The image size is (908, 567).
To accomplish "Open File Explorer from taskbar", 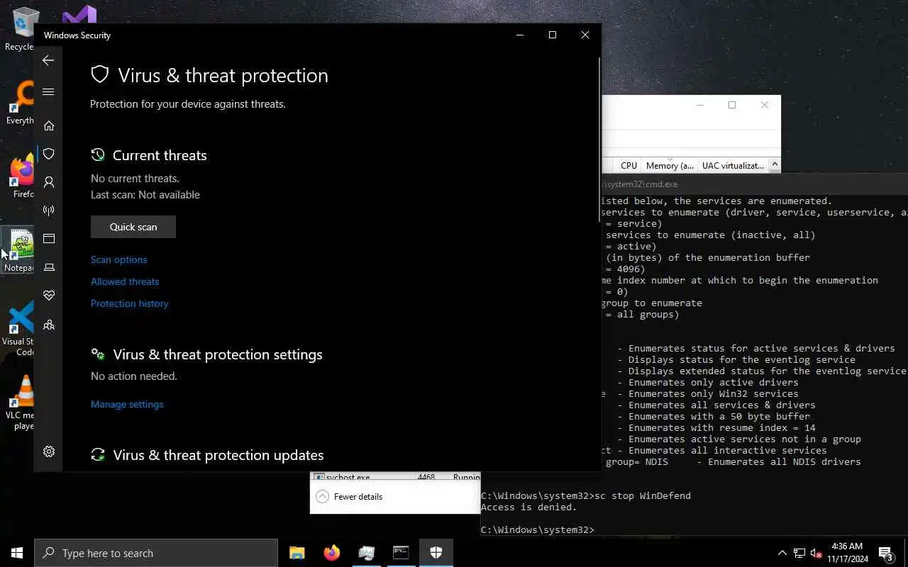I will pyautogui.click(x=297, y=553).
